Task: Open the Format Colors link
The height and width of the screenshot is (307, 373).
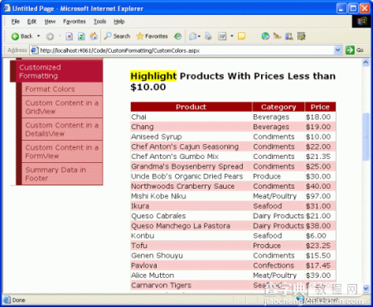Action: (50, 89)
